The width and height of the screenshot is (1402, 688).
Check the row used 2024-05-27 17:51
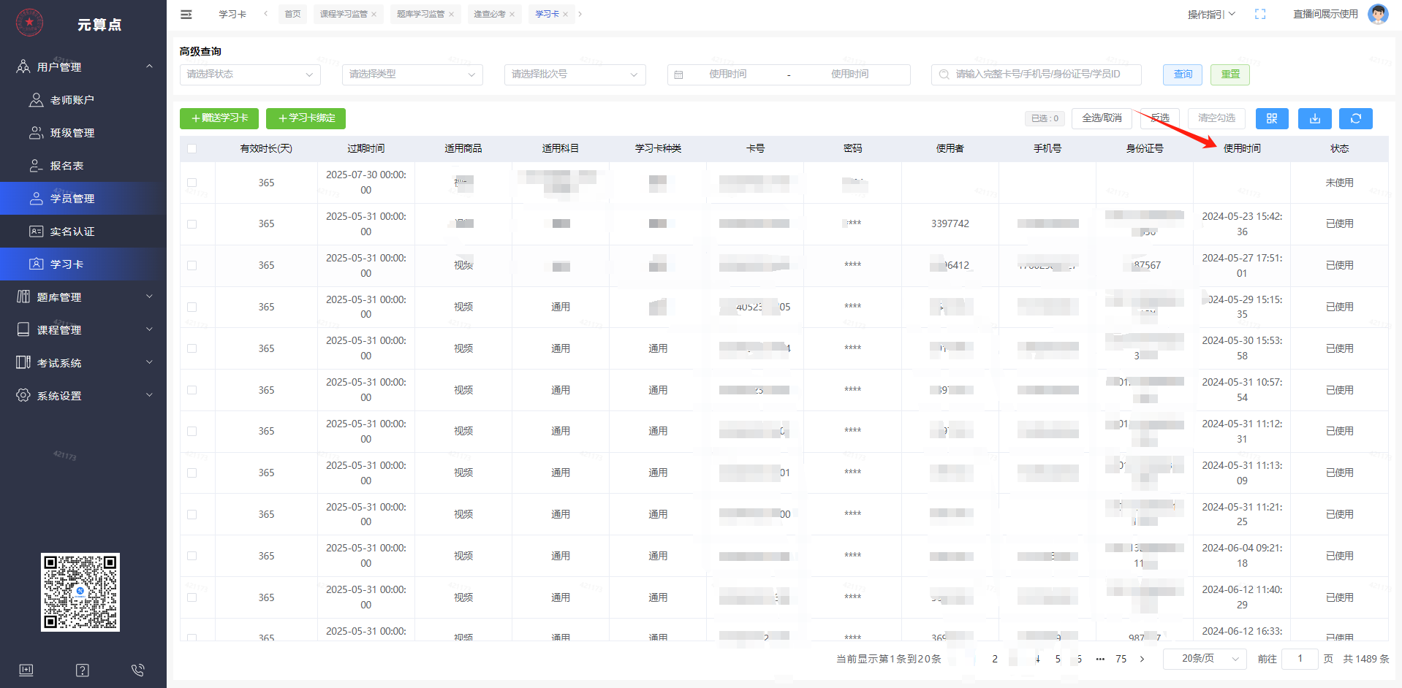(x=192, y=265)
